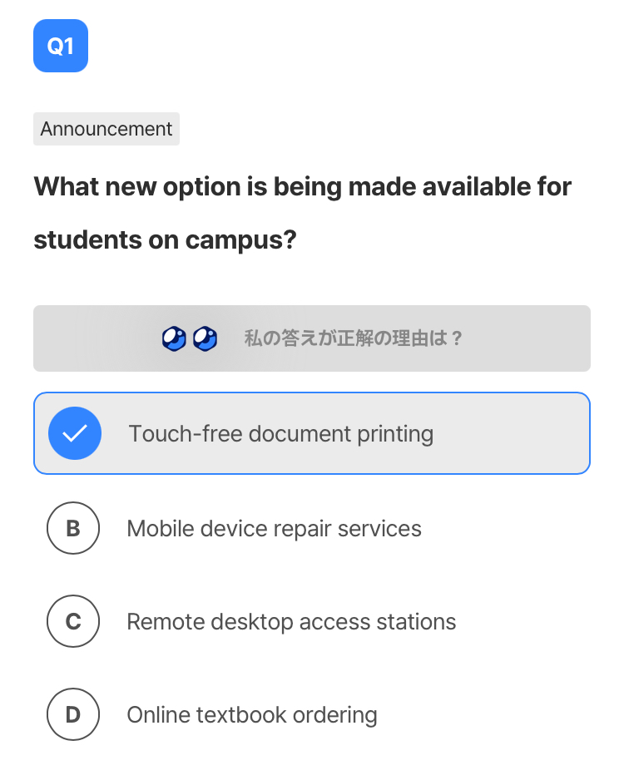The width and height of the screenshot is (624, 775).
Task: Choose the "Remote desktop access stations" answer text
Action: 291,621
